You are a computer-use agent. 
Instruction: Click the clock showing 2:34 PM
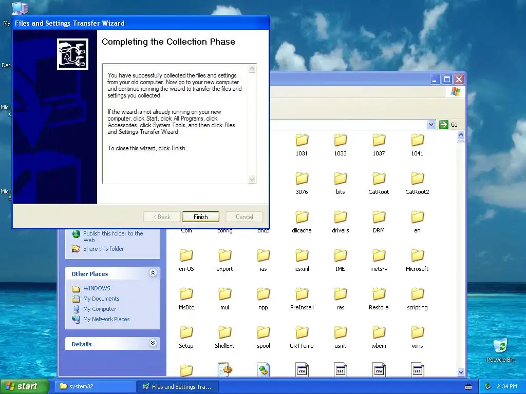pos(506,387)
